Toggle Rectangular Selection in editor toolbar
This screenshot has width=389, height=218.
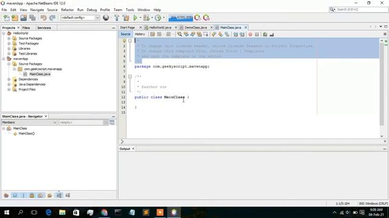click(206, 35)
